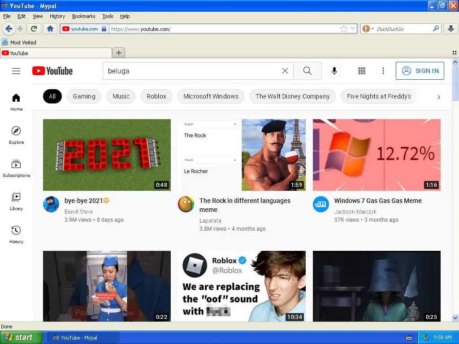Select The Walt Disney Company chip
Viewport: 459px width, 344px height.
tap(292, 96)
